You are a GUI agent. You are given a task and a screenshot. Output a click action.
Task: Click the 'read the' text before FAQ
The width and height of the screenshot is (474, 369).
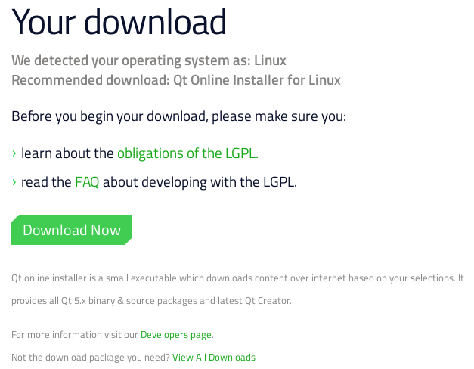pos(46,182)
